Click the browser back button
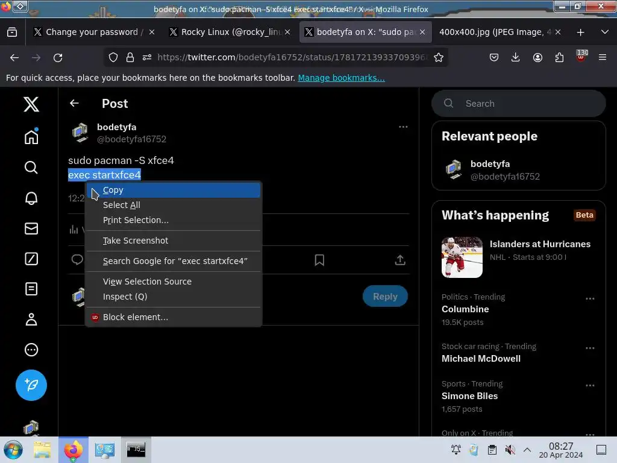The width and height of the screenshot is (617, 463). [14, 57]
